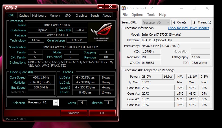Click the empty Rated FSB field
This screenshot has width=222, height=128.
(x=41, y=92)
